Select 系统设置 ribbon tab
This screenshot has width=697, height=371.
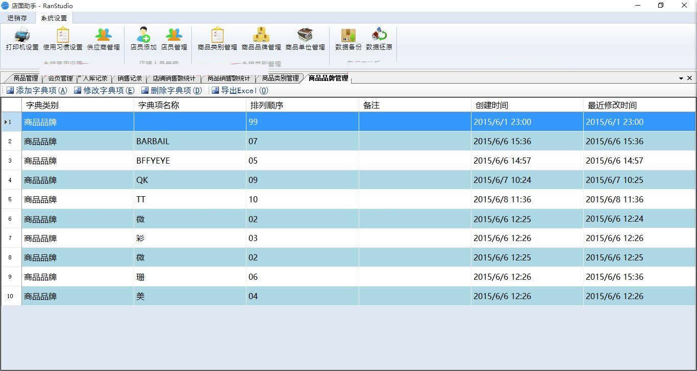click(x=54, y=18)
